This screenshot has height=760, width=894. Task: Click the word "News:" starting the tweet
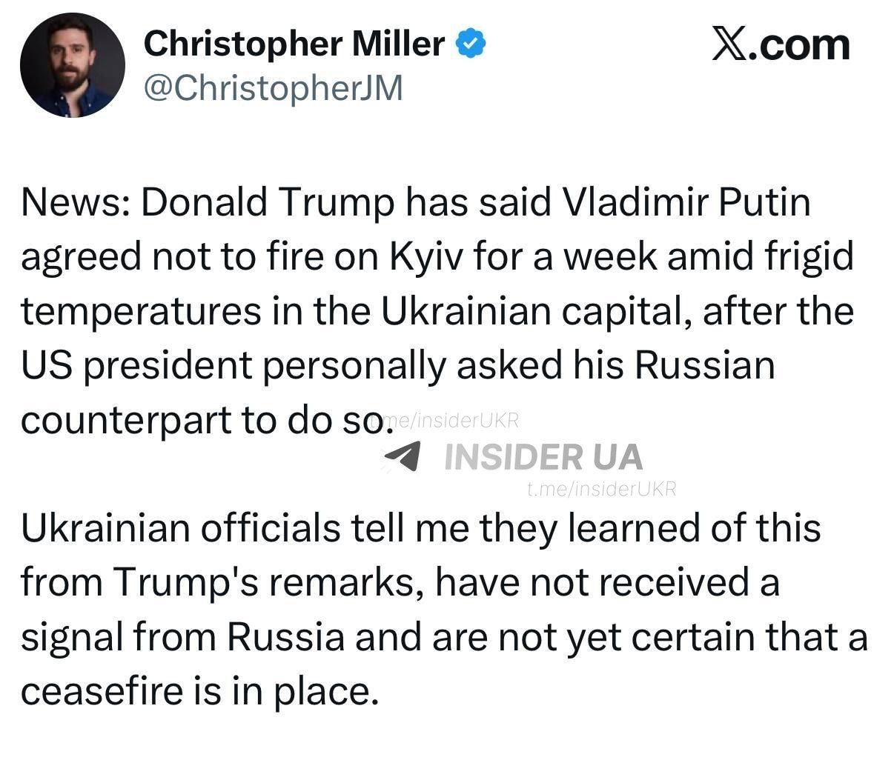click(74, 202)
